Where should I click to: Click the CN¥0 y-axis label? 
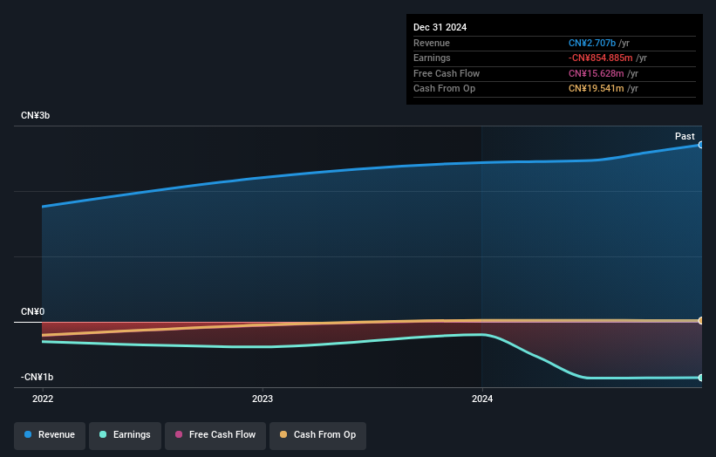click(33, 312)
